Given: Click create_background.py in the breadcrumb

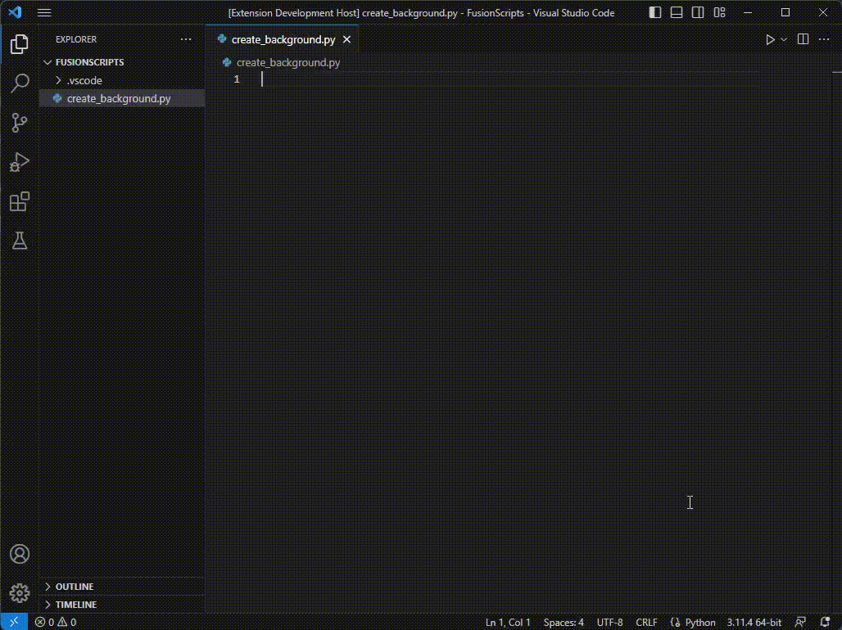Looking at the screenshot, I should [287, 63].
